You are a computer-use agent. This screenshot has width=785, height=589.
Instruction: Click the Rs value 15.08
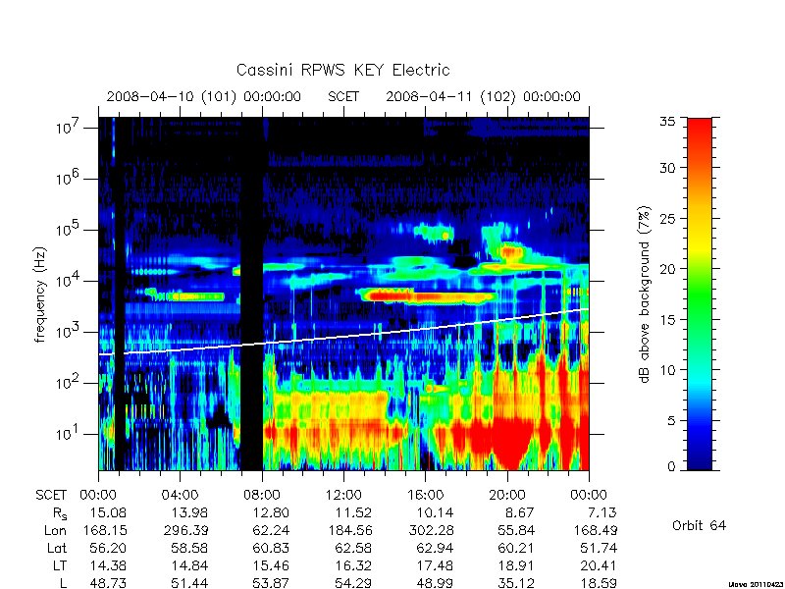point(108,512)
